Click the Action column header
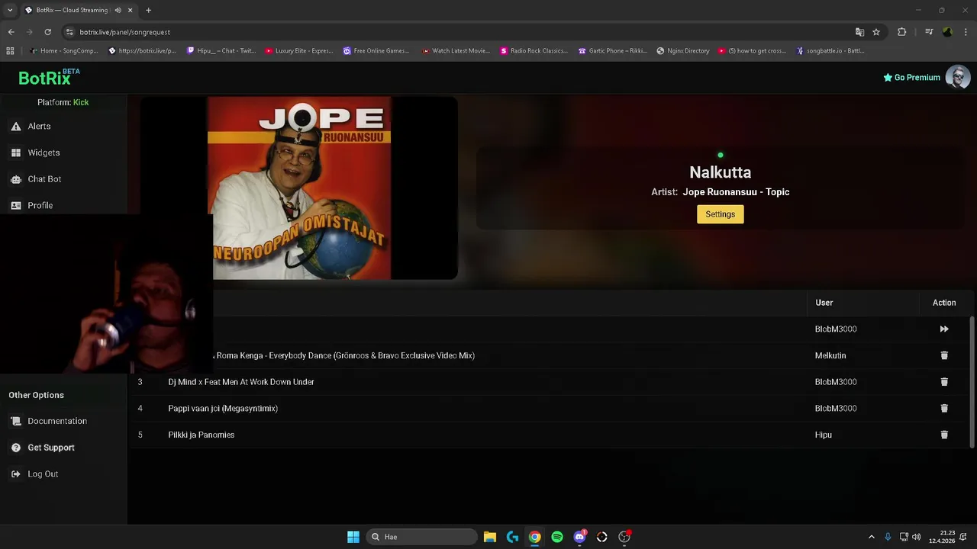The image size is (977, 549). [944, 303]
